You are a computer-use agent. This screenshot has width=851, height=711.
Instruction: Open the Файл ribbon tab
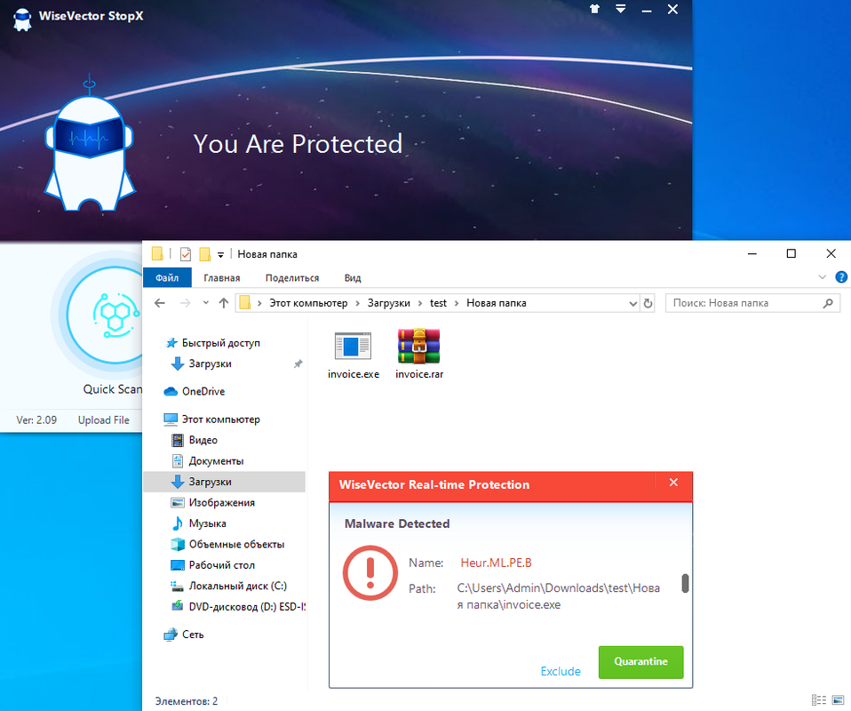pyautogui.click(x=167, y=277)
